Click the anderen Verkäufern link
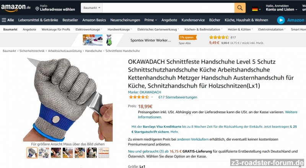306x168 pixels. pos(193,139)
